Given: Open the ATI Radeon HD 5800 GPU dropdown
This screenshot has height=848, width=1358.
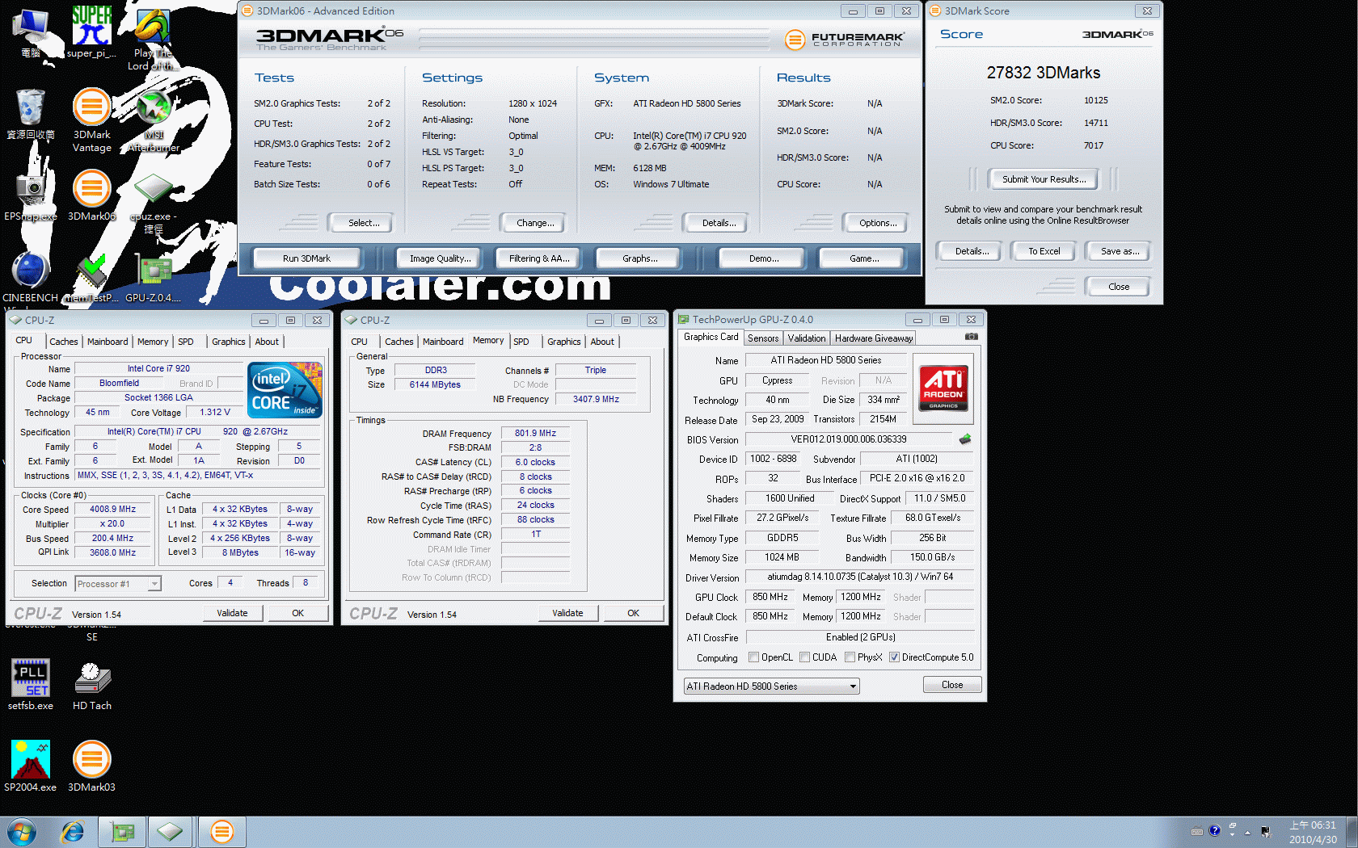Looking at the screenshot, I should (771, 686).
